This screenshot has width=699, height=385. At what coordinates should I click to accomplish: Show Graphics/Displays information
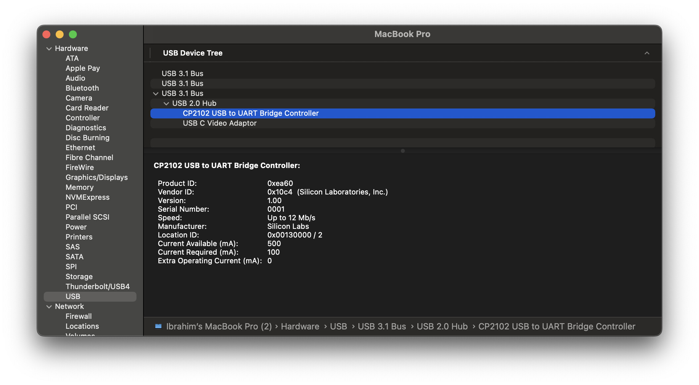(x=96, y=177)
